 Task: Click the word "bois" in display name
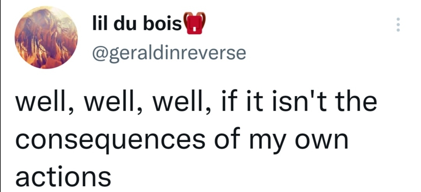tap(163, 24)
